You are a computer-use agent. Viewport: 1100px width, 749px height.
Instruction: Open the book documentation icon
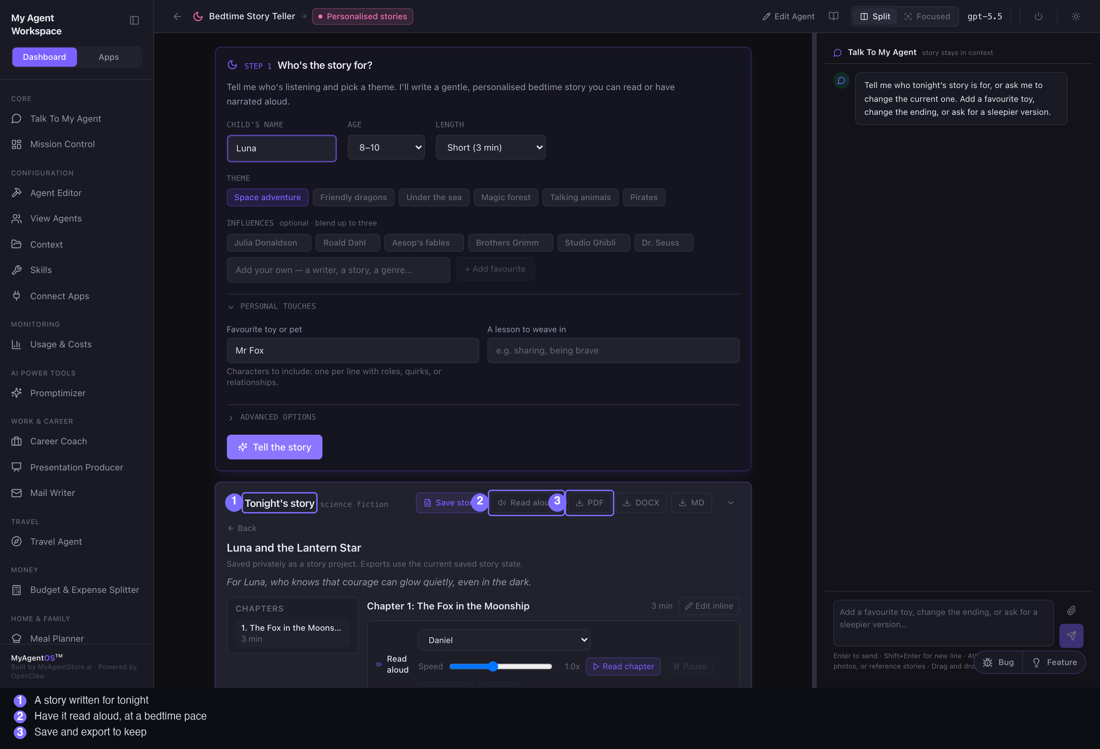(x=834, y=16)
